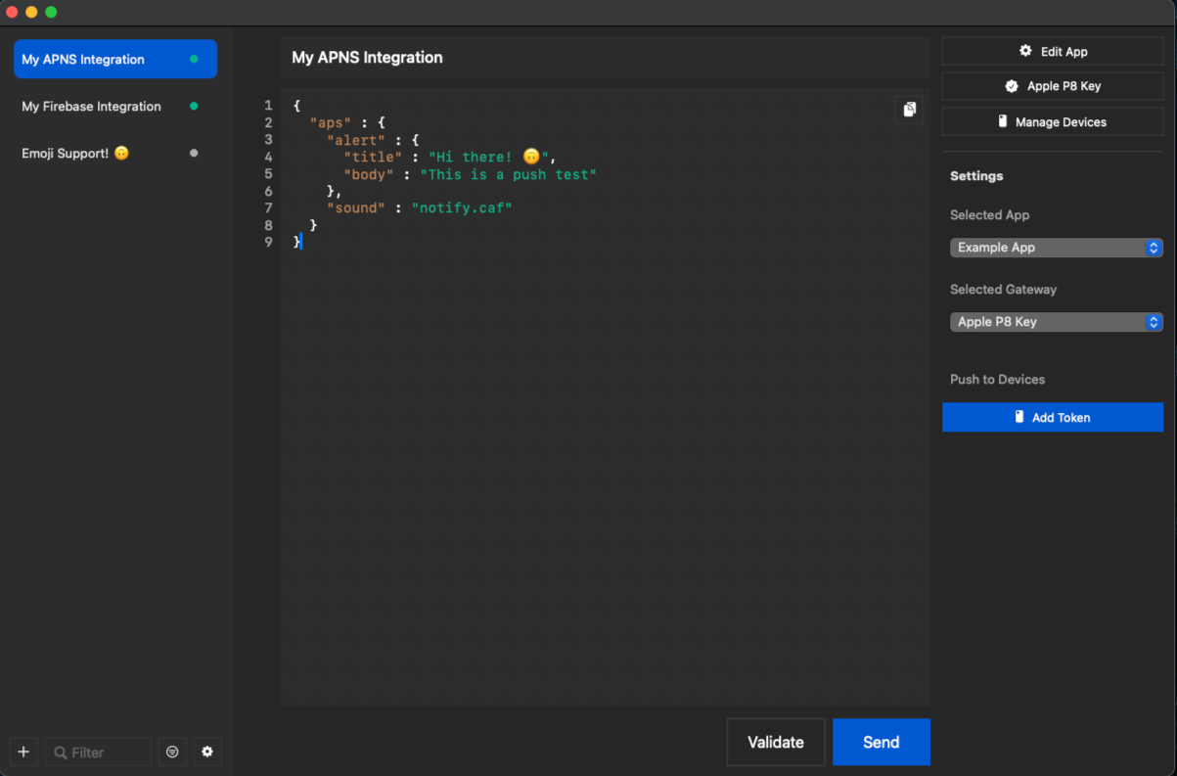Copy the JSON payload using the copy icon
Image resolution: width=1177 pixels, height=776 pixels.
point(908,110)
